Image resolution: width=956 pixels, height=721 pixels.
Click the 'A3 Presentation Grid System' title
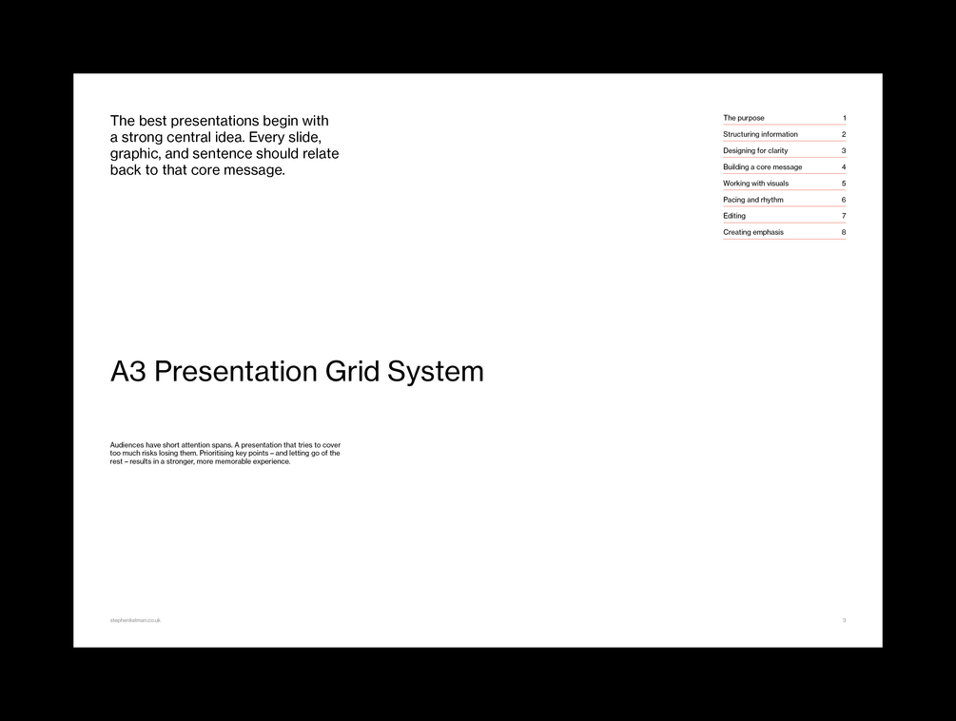click(x=297, y=371)
